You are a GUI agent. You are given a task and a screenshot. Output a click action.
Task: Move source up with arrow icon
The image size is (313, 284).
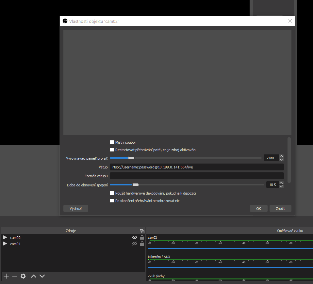pyautogui.click(x=33, y=276)
